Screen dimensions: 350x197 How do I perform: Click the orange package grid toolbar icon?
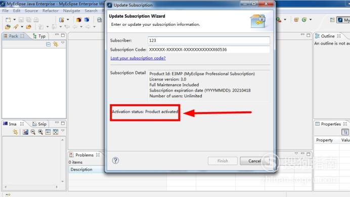point(296,20)
